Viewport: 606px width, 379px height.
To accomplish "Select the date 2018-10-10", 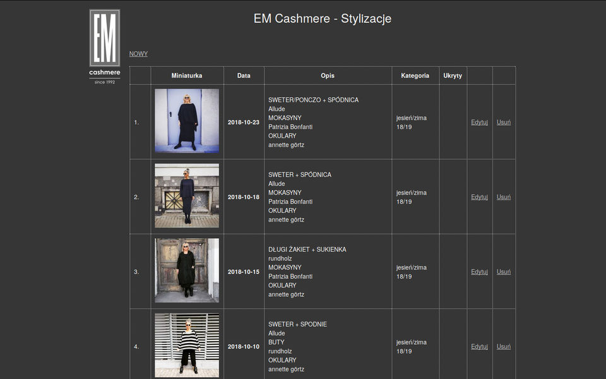I will pos(244,347).
